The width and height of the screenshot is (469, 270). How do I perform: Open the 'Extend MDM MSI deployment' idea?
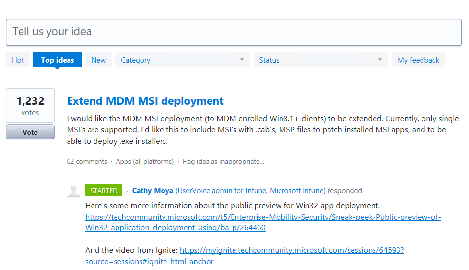point(145,101)
